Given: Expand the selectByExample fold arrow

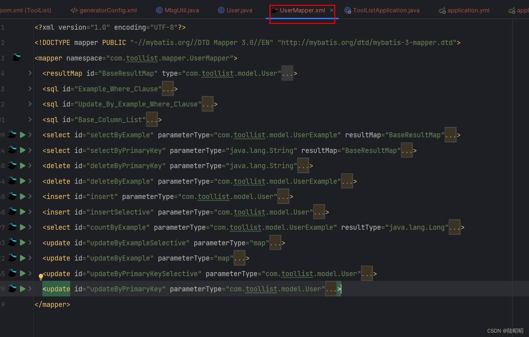Looking at the screenshot, I should point(30,135).
